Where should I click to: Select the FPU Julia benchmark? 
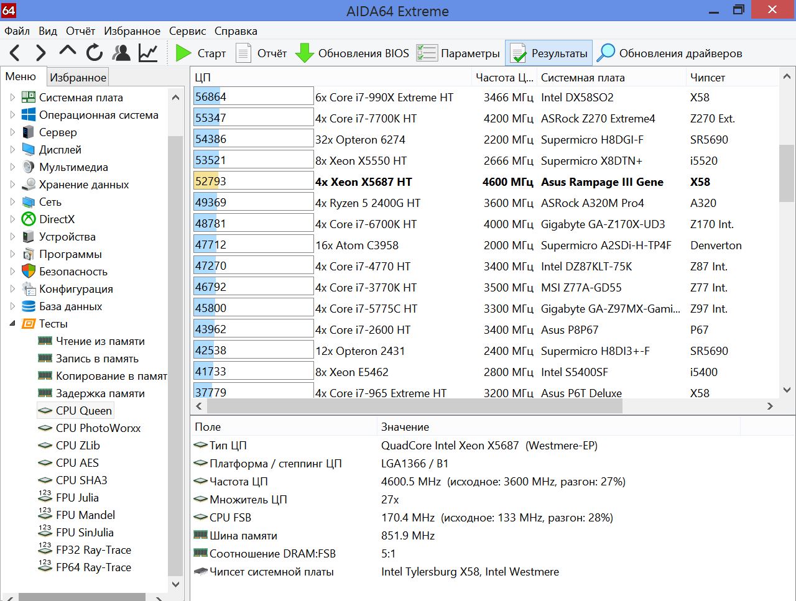point(77,498)
